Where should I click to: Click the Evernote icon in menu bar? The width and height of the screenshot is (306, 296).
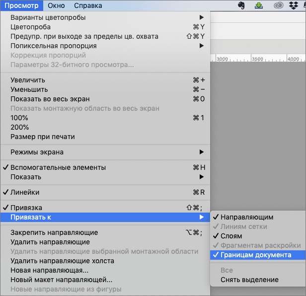click(x=241, y=5)
